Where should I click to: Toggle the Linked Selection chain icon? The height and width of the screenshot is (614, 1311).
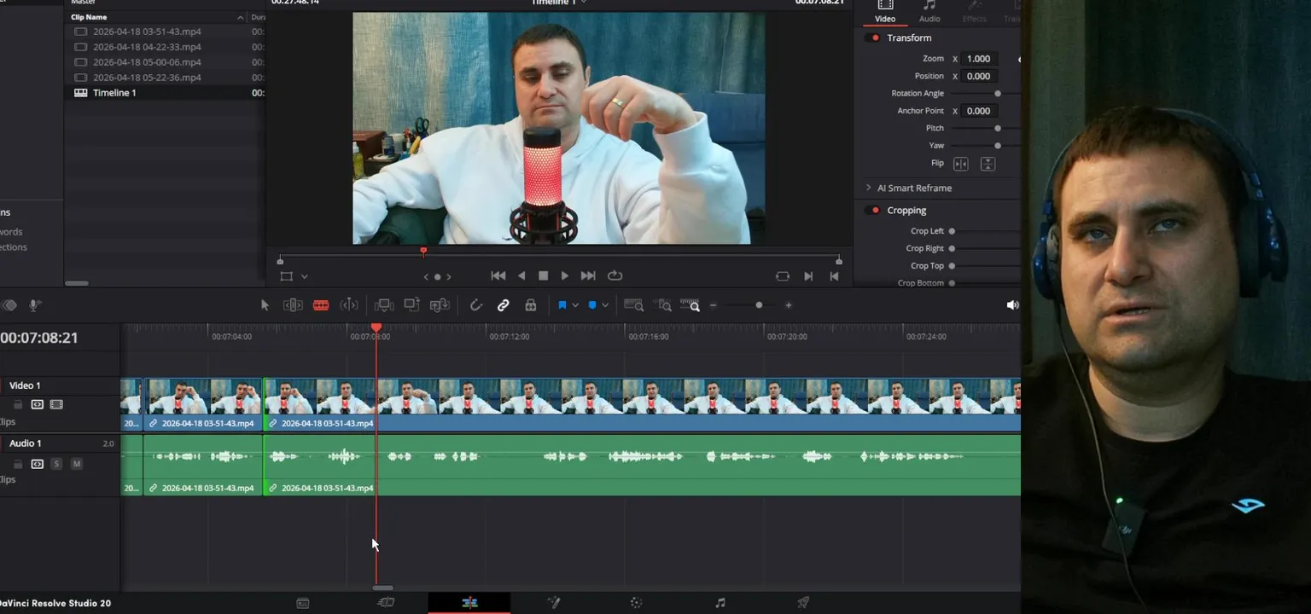[x=504, y=305]
